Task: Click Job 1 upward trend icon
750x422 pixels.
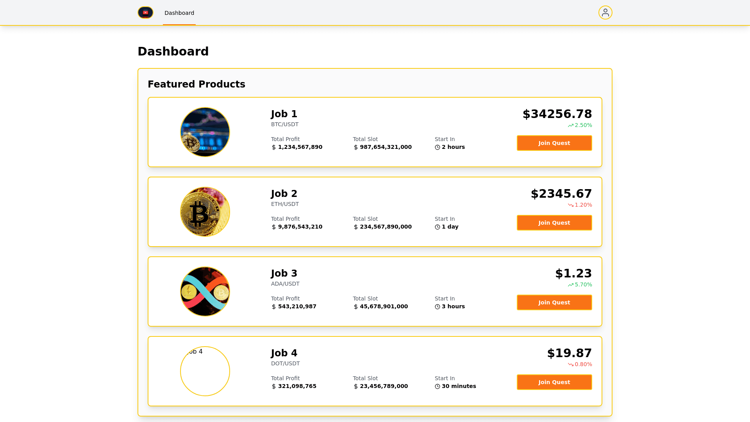Action: 571,125
